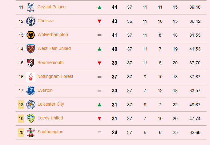Open the West Ham United link
The image size is (210, 145).
click(54, 48)
